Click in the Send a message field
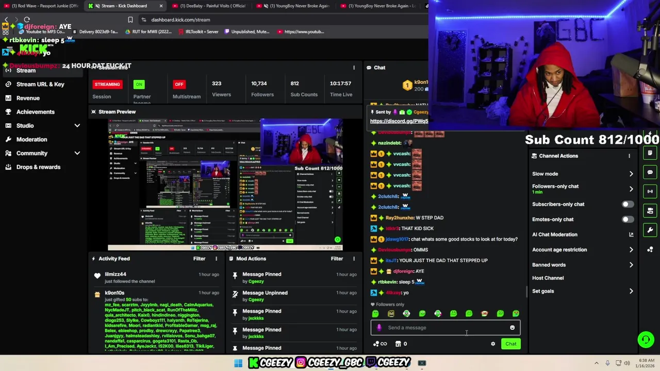Viewport: 660px width, 371px height. click(446, 328)
